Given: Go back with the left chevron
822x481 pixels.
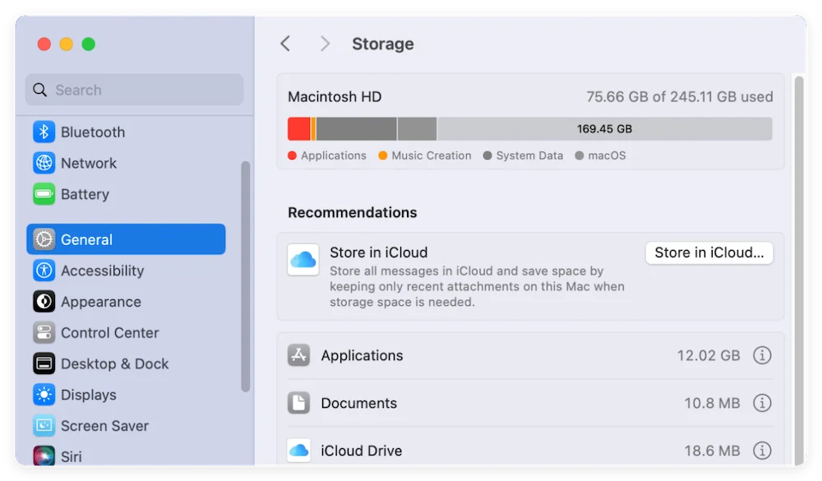Looking at the screenshot, I should 285,44.
